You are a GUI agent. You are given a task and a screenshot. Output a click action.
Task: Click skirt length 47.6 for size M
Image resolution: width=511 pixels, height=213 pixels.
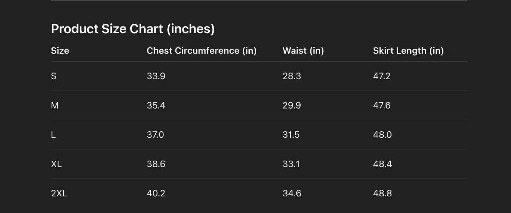coord(382,105)
